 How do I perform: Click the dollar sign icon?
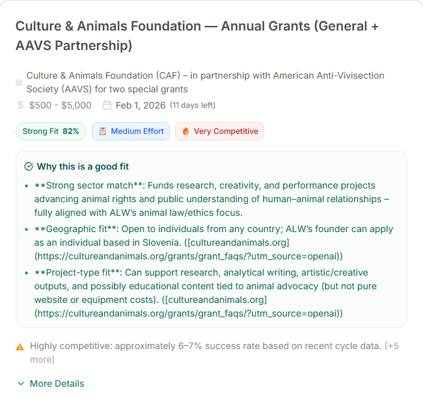21,105
